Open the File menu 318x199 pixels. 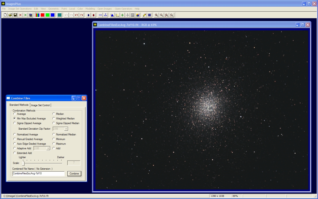[4, 9]
